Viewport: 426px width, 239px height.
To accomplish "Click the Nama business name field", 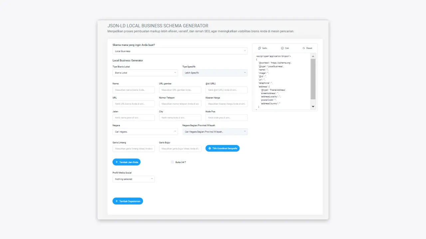I will [x=133, y=90].
